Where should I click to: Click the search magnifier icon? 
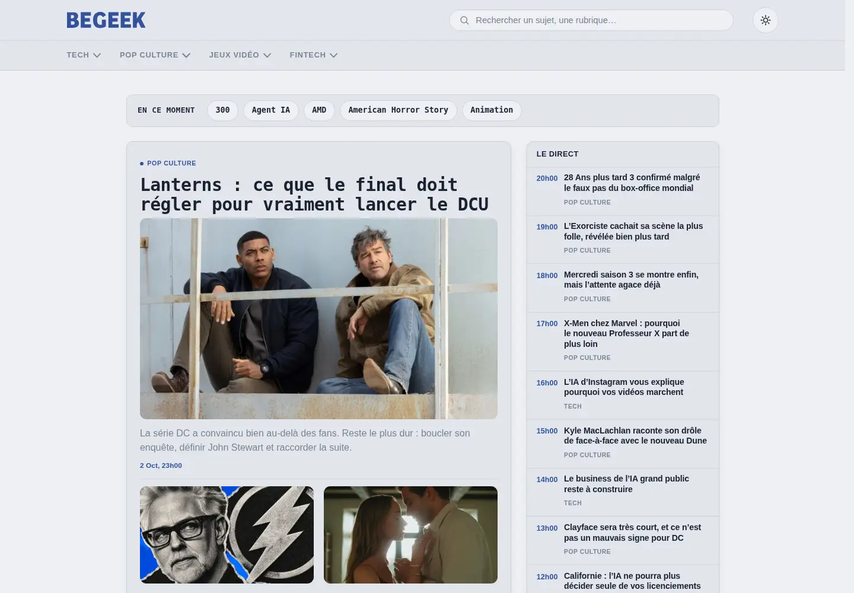point(464,20)
